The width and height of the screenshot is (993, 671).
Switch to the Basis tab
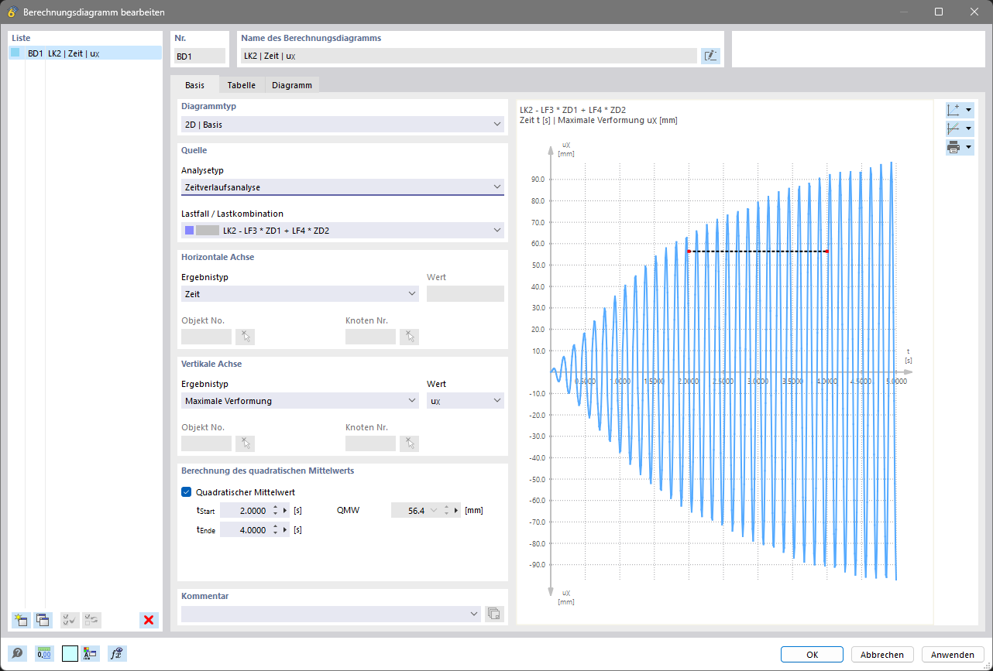(195, 85)
